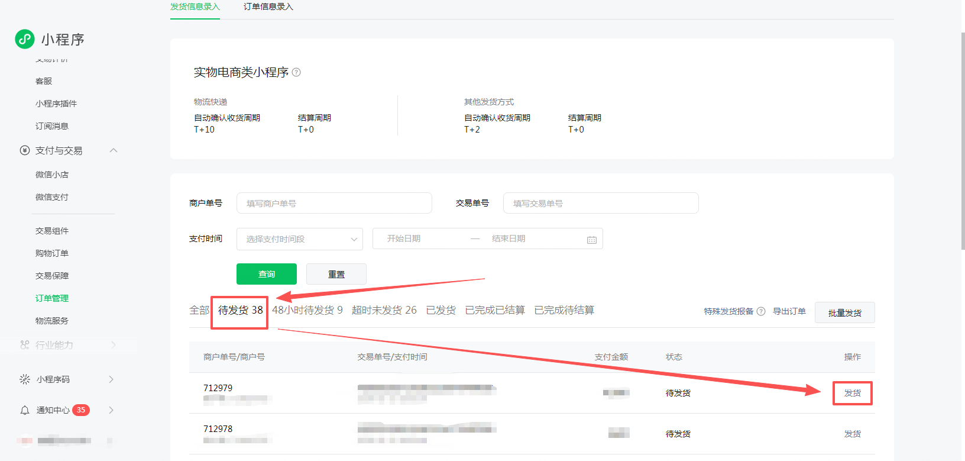Switch to 订单信息录入 tab
This screenshot has width=965, height=461.
268,7
